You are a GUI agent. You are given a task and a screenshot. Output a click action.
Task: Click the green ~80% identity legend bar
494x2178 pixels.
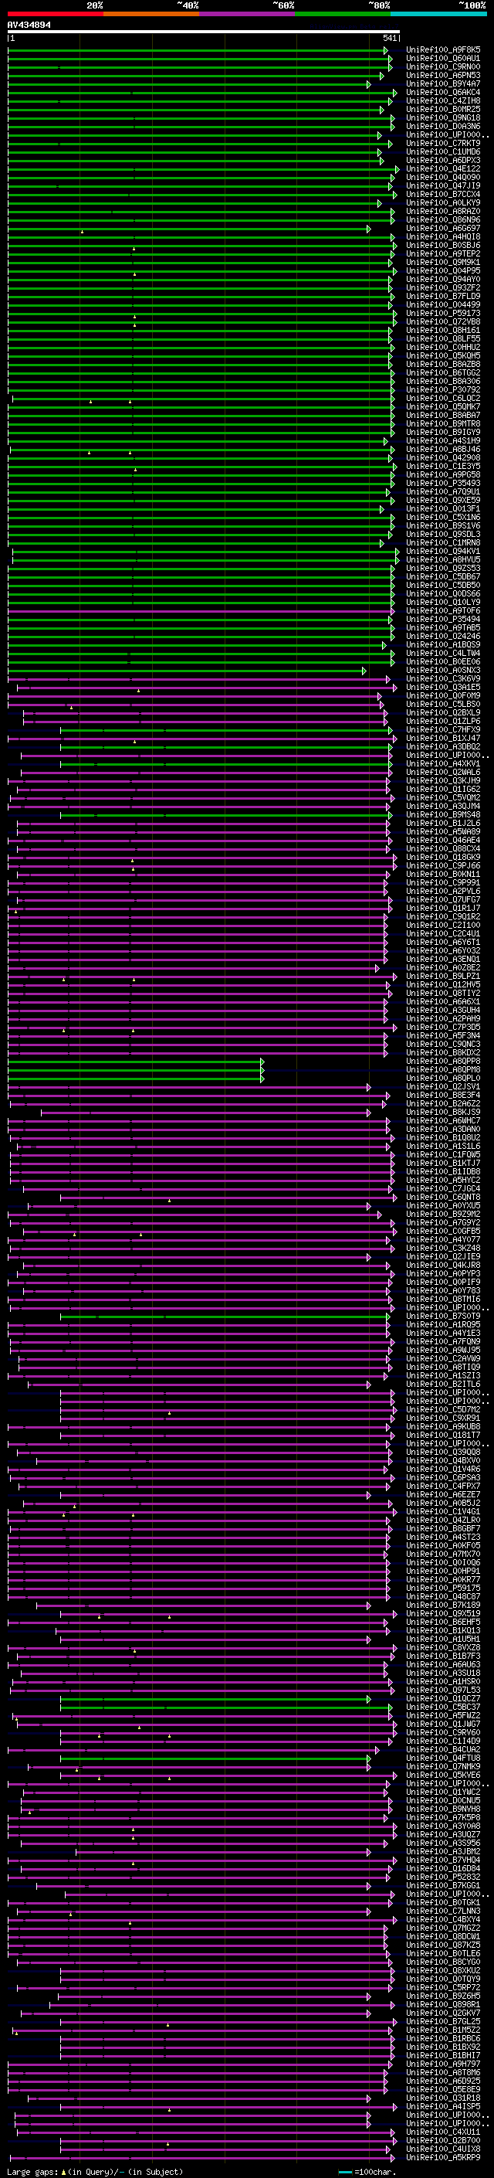pyautogui.click(x=343, y=14)
